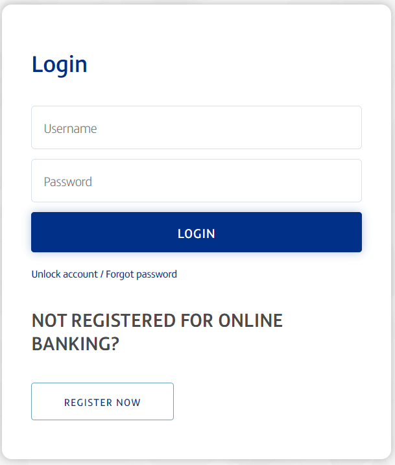
Task: Click the NOT REGISTERED FOR ONLINE BANKING heading
Action: click(157, 332)
